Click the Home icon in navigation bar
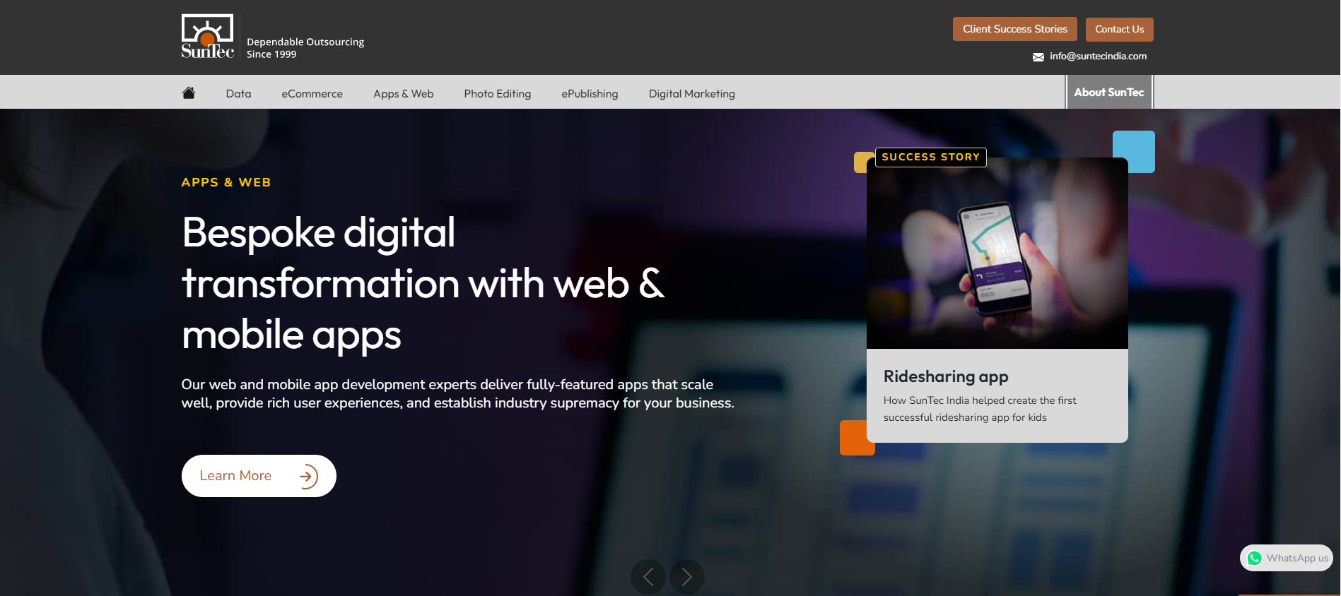The image size is (1341, 596). click(188, 93)
